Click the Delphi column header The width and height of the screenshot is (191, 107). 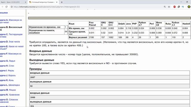click(x=121, y=24)
